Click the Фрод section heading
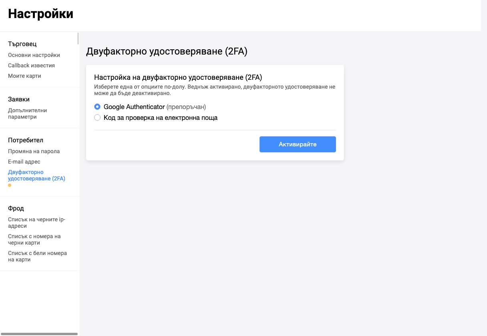The height and width of the screenshot is (336, 487). point(16,208)
